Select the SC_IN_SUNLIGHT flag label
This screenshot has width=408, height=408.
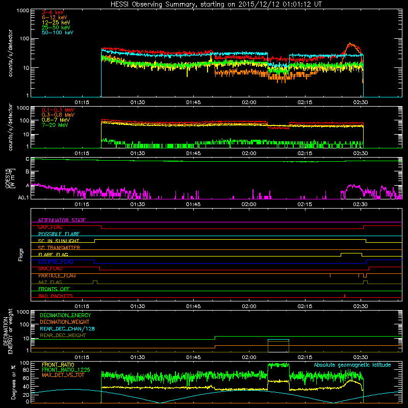coord(59,241)
